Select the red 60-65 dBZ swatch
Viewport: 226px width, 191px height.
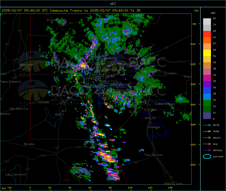207,34
